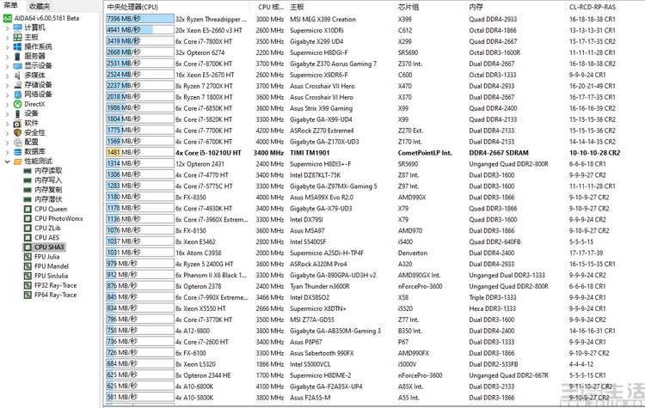645x408 pixels.
Task: Click the 16x Atom C3958 entry
Action: (198, 253)
